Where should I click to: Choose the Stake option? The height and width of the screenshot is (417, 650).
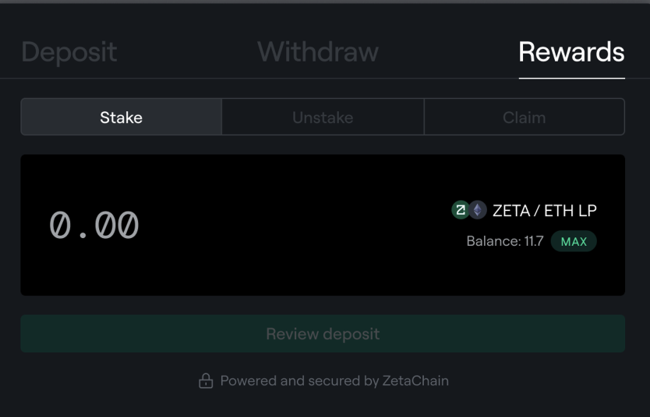tap(121, 117)
